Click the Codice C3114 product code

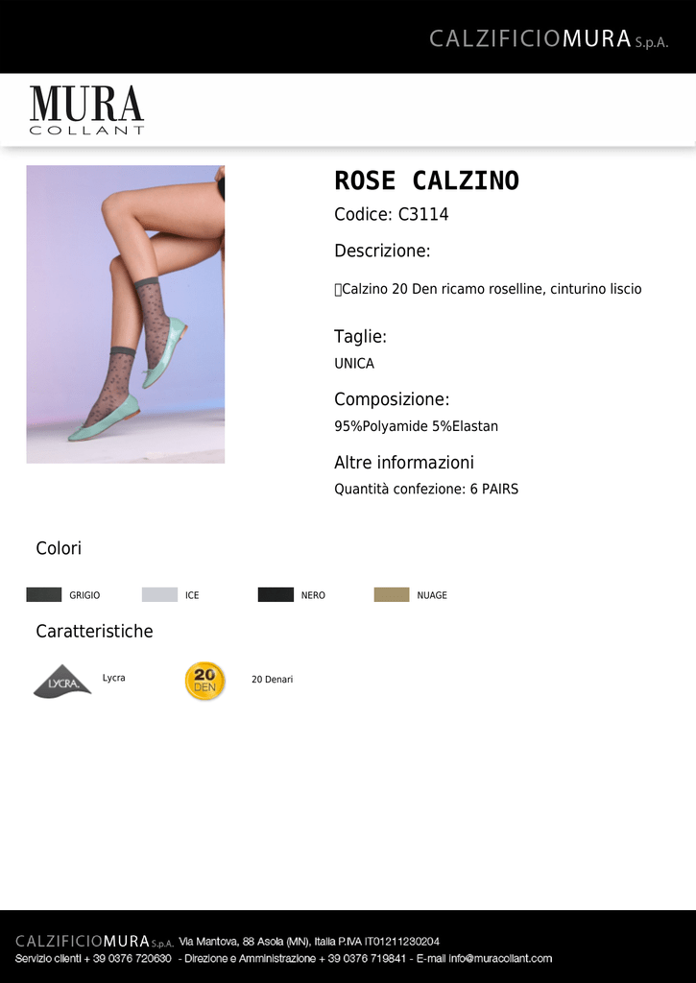[x=392, y=214]
